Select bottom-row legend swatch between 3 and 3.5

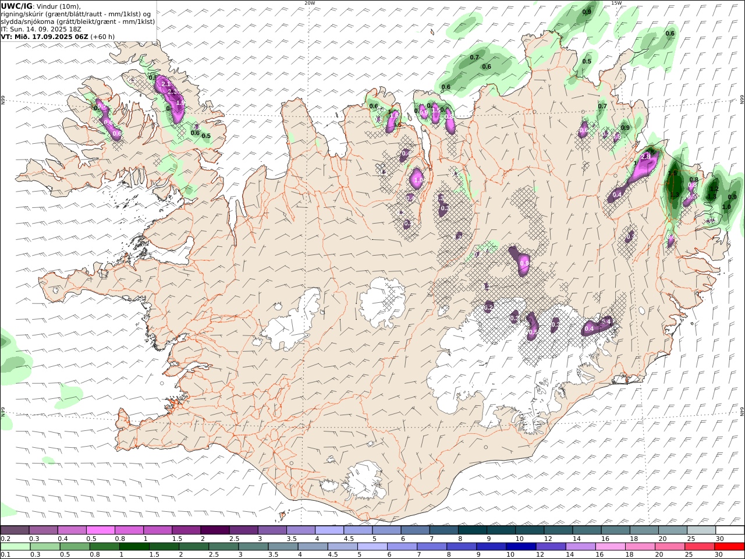(253, 546)
